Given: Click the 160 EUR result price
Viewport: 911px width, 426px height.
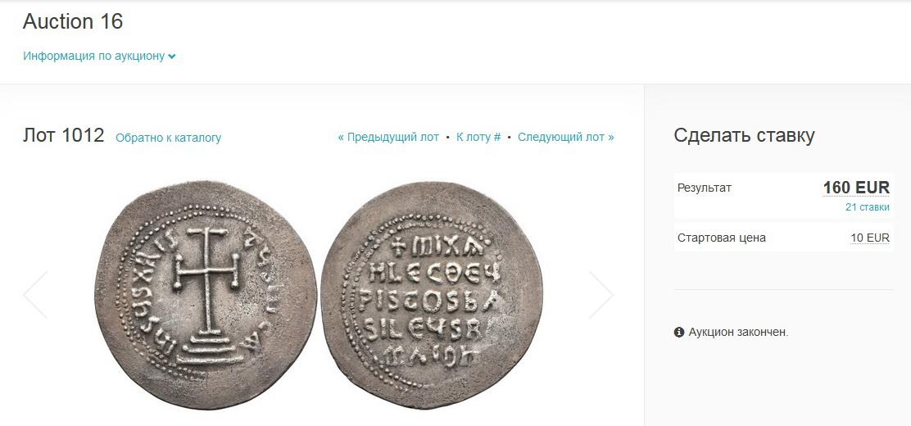Looking at the screenshot, I should point(856,188).
